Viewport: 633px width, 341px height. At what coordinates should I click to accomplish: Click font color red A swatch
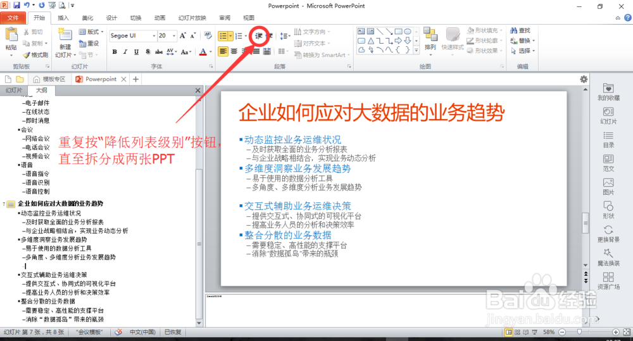(x=203, y=52)
